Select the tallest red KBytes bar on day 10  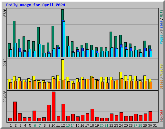pos(53,106)
